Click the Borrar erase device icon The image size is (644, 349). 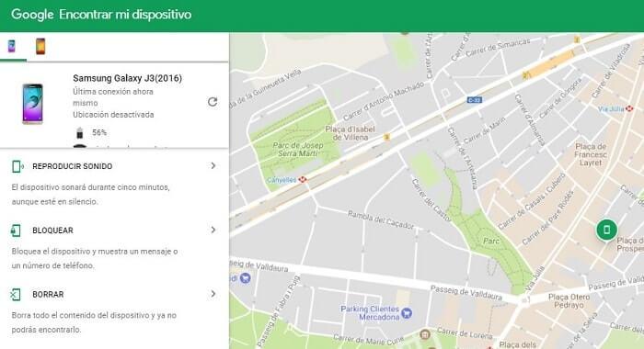16,295
